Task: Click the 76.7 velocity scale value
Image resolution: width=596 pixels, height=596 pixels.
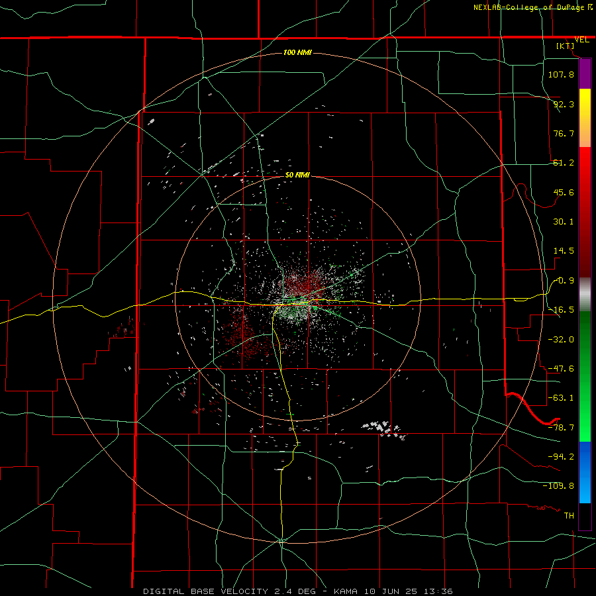Action: tap(564, 133)
